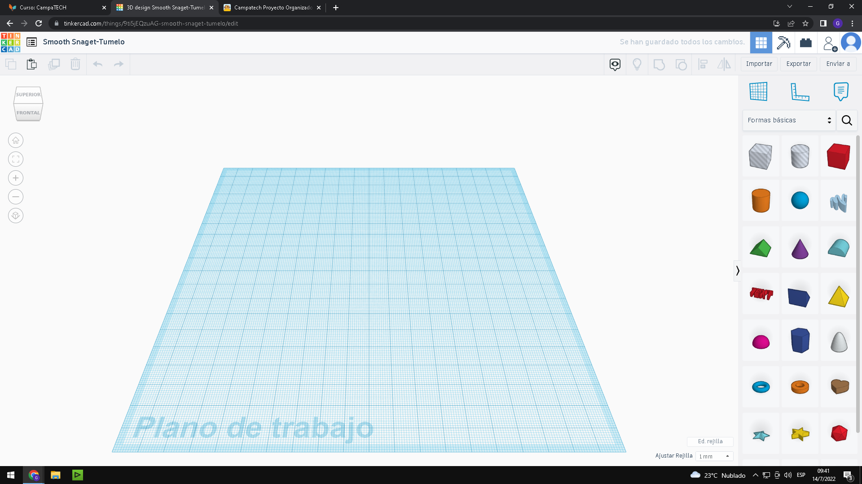Image resolution: width=862 pixels, height=484 pixels.
Task: Collapse the shapes panel with the chevron
Action: pos(738,271)
